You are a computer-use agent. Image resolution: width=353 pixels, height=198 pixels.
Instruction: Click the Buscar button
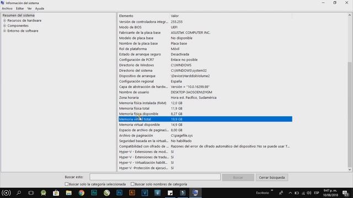238,177
